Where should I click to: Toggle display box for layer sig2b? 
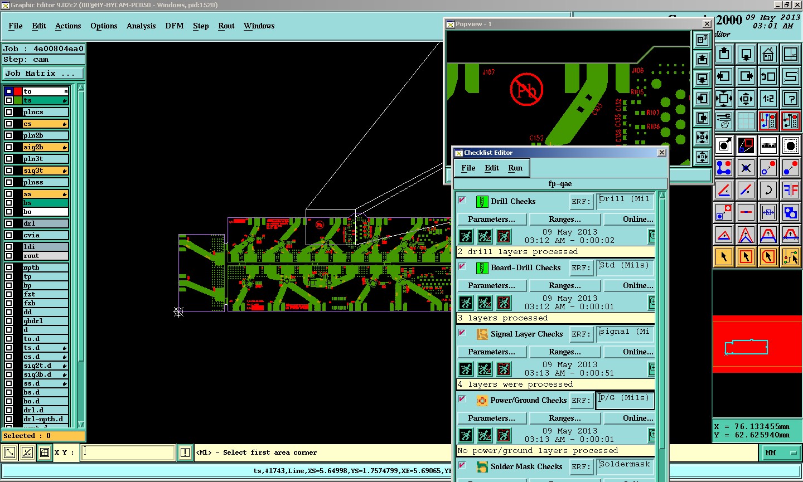[x=9, y=147]
